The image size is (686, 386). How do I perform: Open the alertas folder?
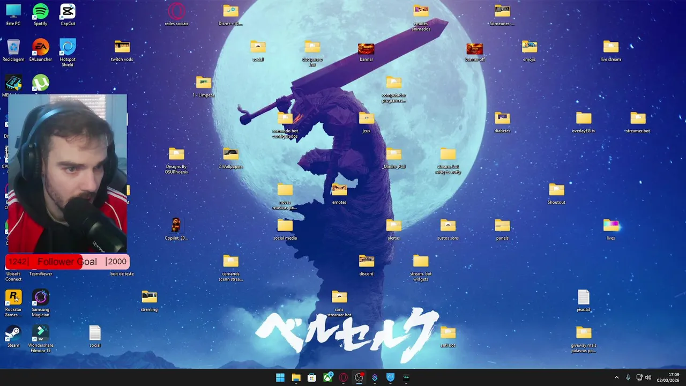click(394, 229)
